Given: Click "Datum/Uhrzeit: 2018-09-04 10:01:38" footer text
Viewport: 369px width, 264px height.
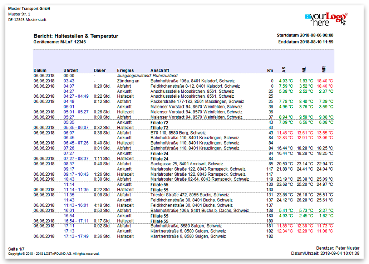Looking at the screenshot, I should [325, 254].
